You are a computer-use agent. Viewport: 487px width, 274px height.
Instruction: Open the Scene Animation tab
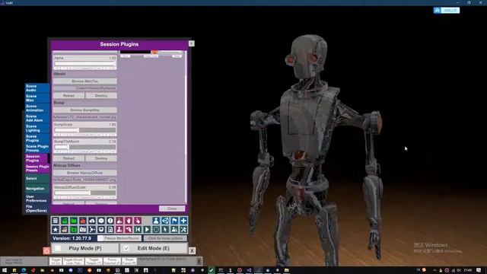point(37,108)
